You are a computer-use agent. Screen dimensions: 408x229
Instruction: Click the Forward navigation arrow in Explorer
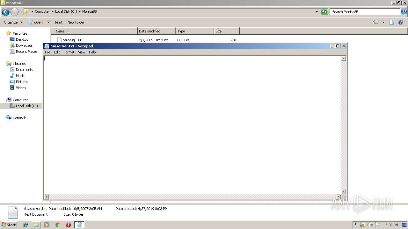[14, 12]
